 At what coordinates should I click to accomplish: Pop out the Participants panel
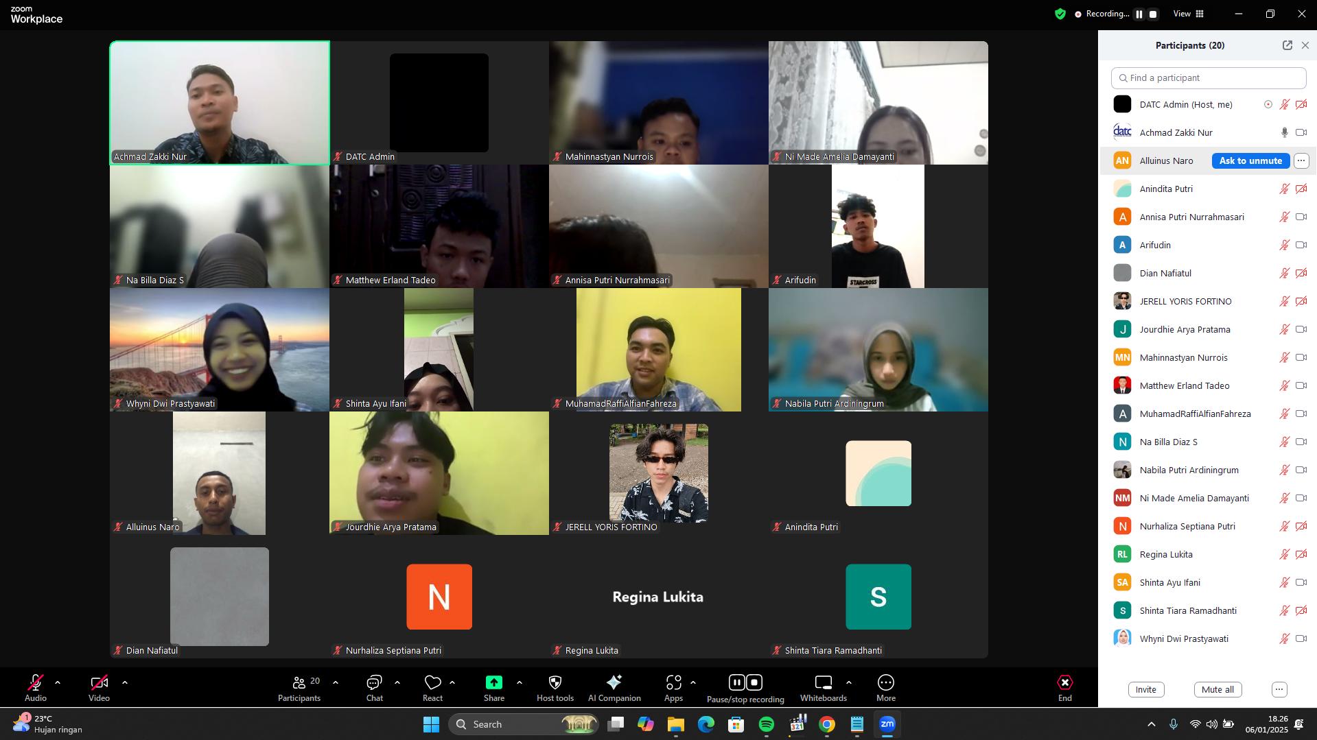pyautogui.click(x=1287, y=45)
